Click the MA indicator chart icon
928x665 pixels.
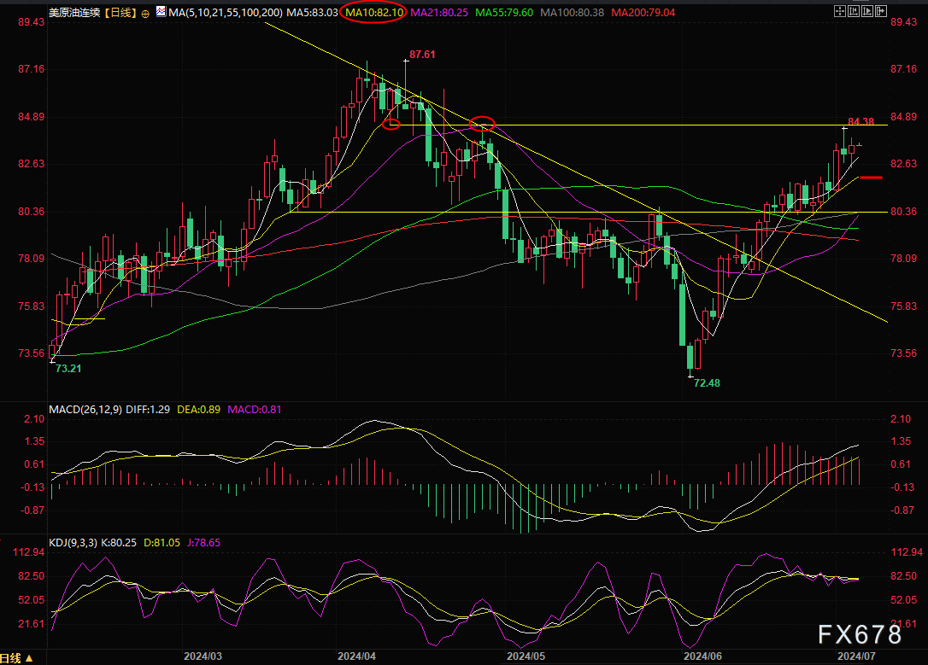point(160,12)
